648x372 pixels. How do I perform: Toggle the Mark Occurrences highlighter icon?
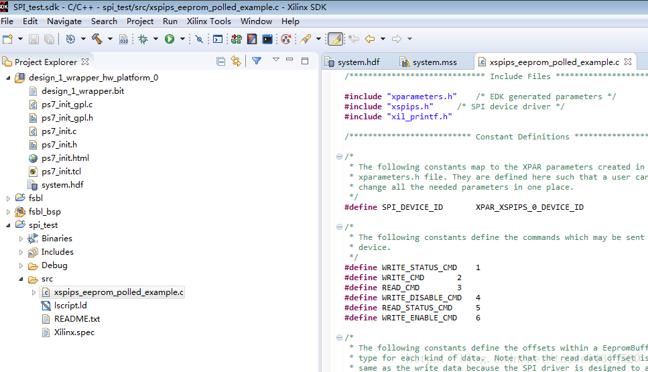(x=335, y=39)
